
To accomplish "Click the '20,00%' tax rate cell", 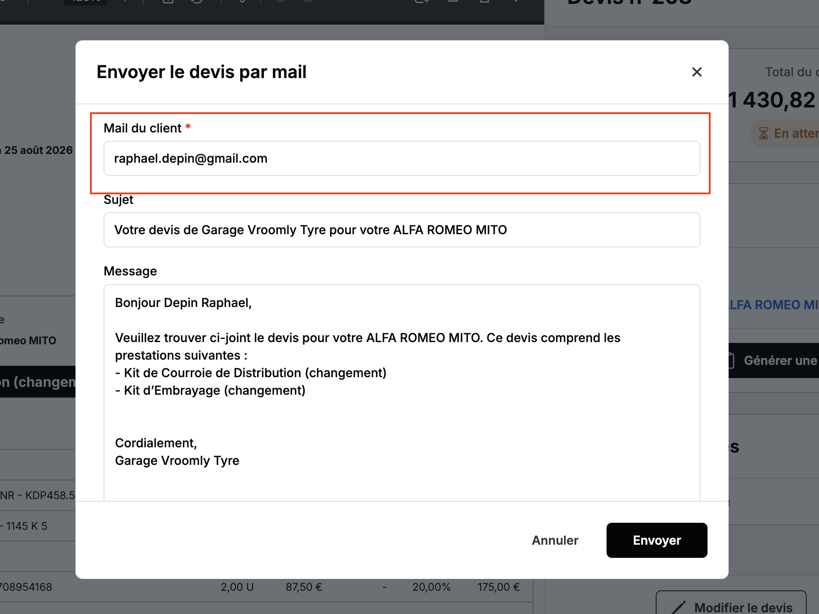I will 431,587.
